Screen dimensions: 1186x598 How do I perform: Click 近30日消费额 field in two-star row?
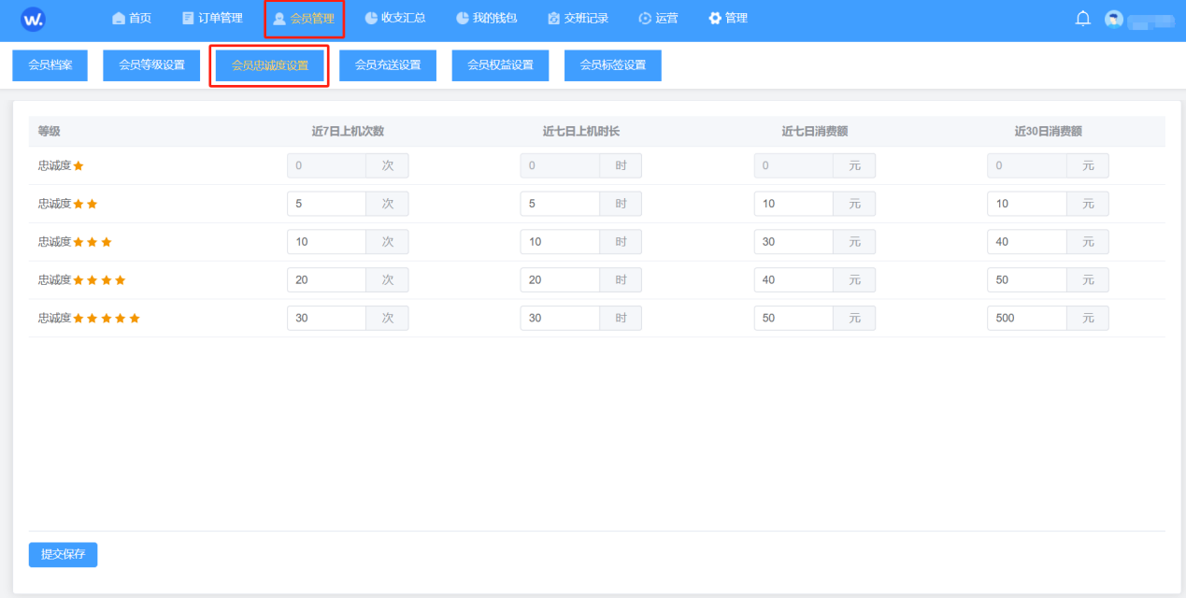tap(1027, 204)
